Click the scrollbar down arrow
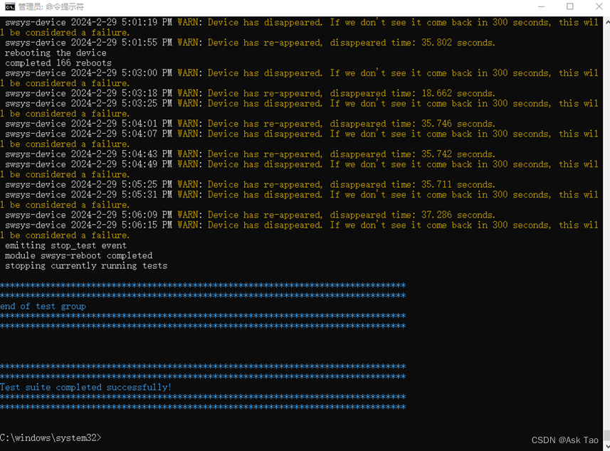The image size is (610, 451). pos(606,446)
